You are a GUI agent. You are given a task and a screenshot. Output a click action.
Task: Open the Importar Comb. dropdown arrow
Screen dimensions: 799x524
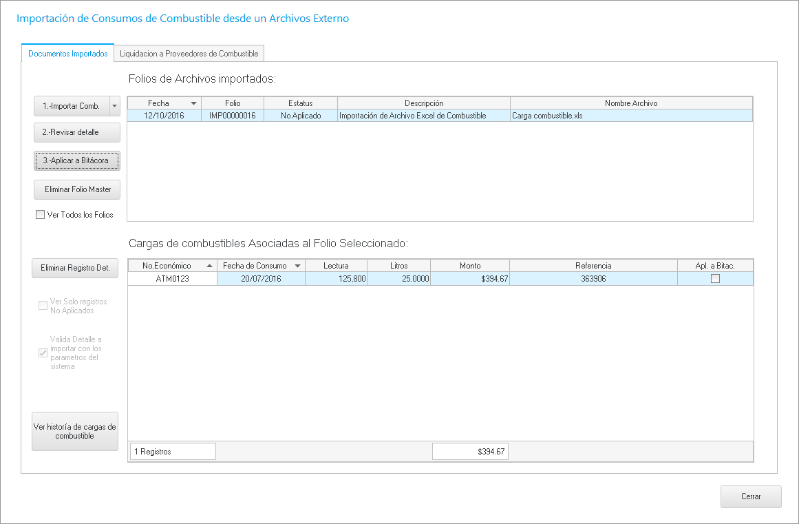click(x=114, y=106)
